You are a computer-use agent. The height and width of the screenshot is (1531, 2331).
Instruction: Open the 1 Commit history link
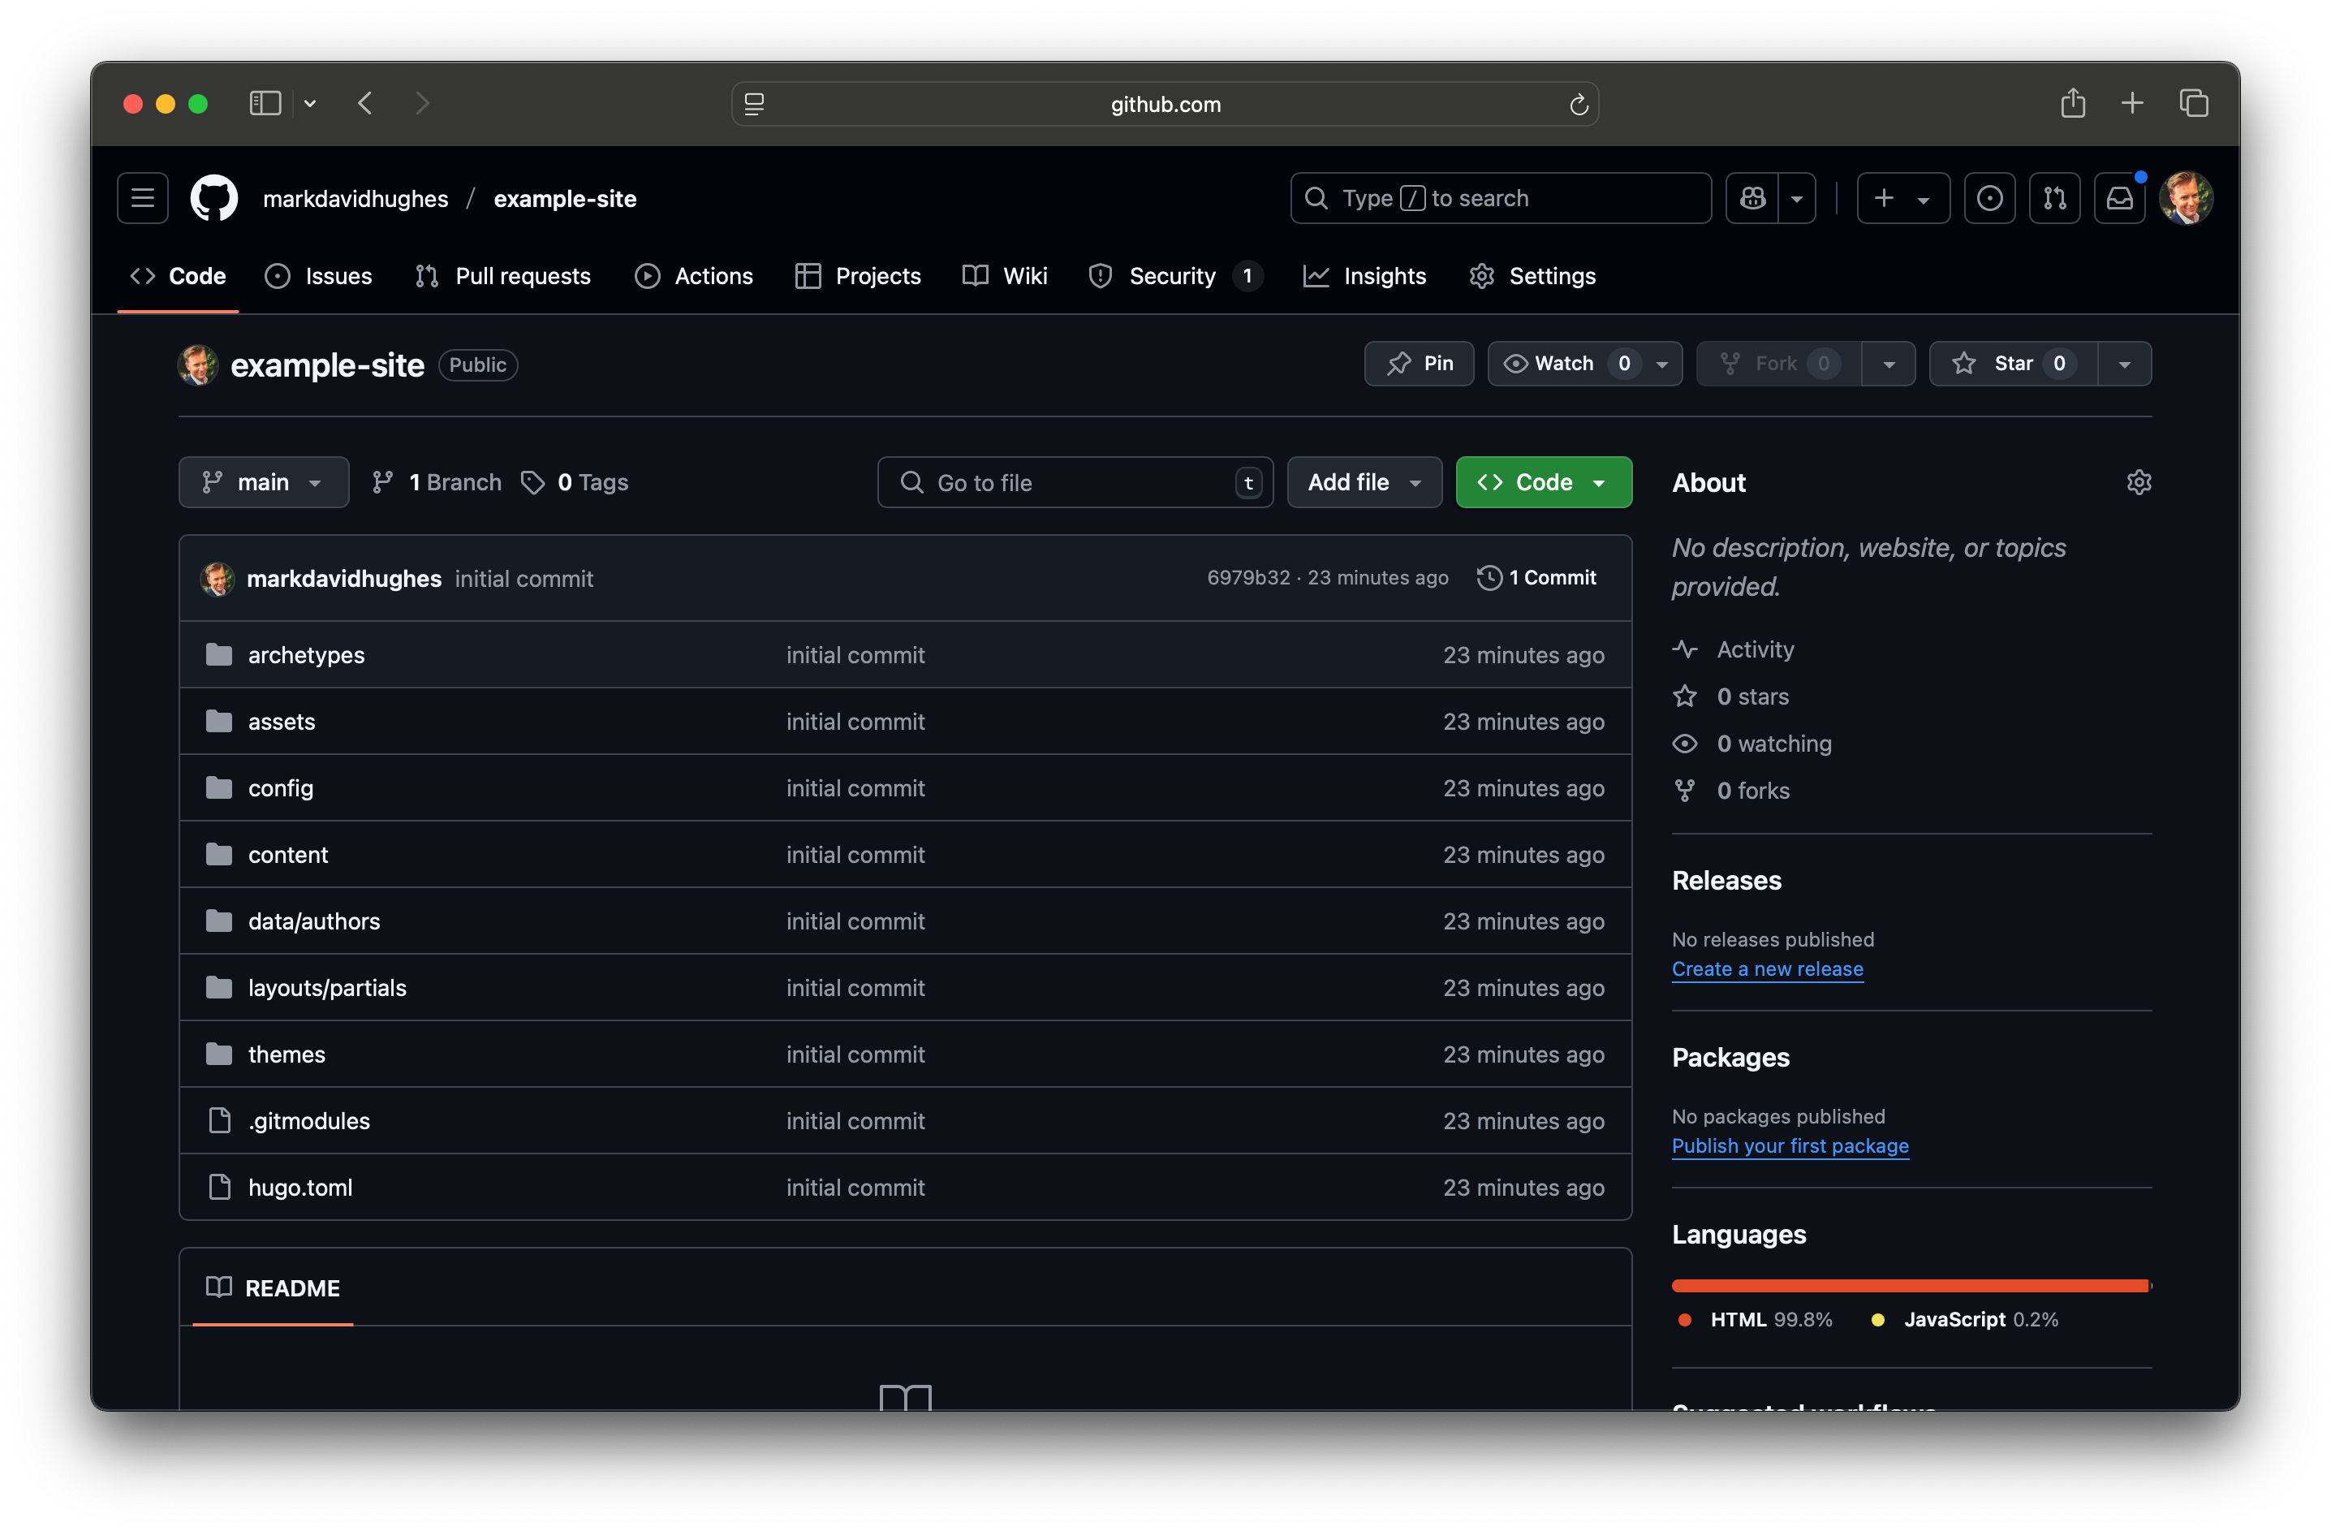point(1536,578)
